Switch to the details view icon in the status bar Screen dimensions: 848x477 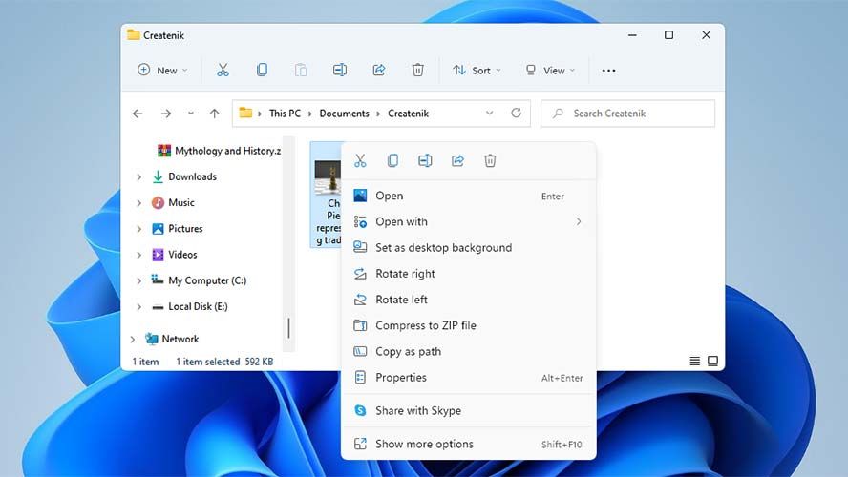pos(695,361)
